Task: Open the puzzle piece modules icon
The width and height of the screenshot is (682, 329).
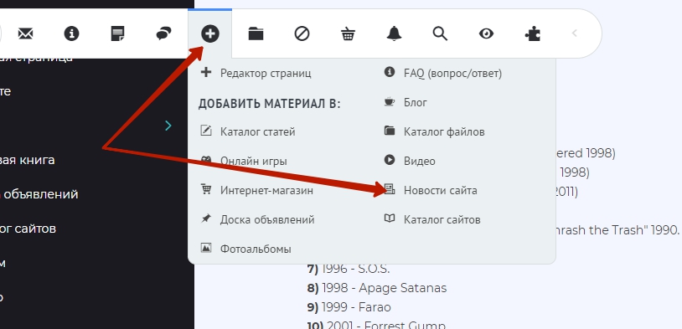Action: (532, 33)
